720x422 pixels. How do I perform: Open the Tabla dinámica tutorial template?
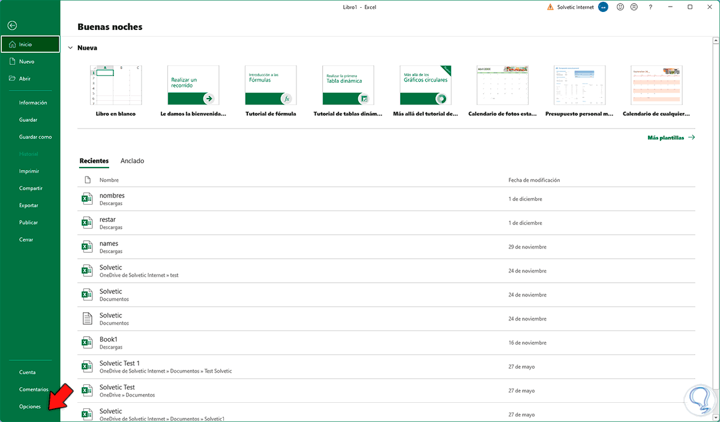click(348, 91)
